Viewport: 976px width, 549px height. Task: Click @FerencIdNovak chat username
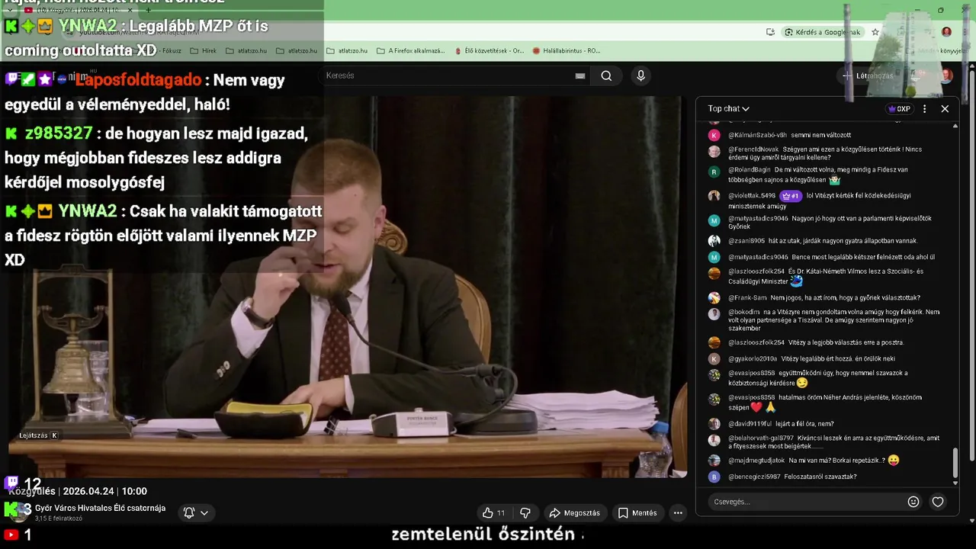coord(753,149)
